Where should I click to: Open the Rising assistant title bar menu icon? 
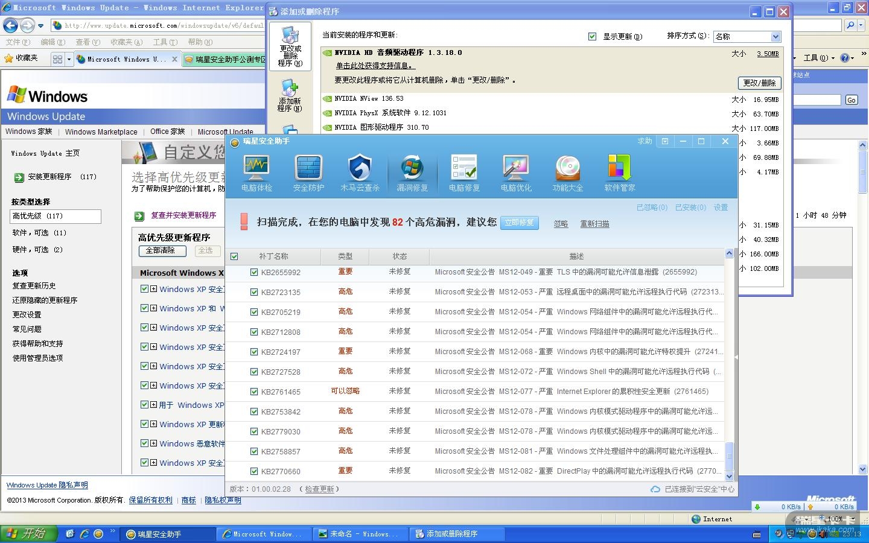coord(665,141)
